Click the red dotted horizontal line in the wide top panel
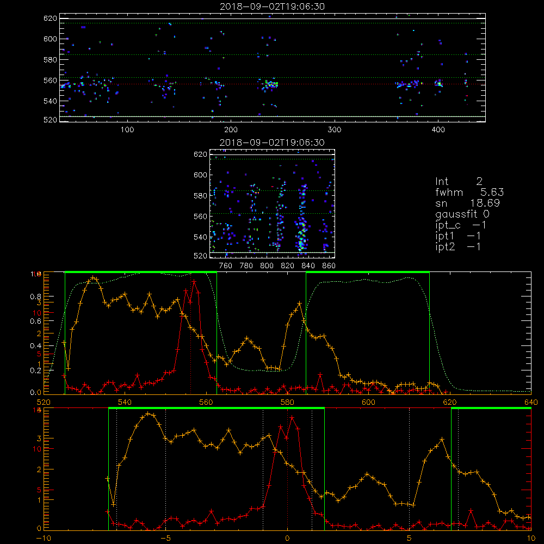This screenshot has height=544, width=544. click(273, 84)
